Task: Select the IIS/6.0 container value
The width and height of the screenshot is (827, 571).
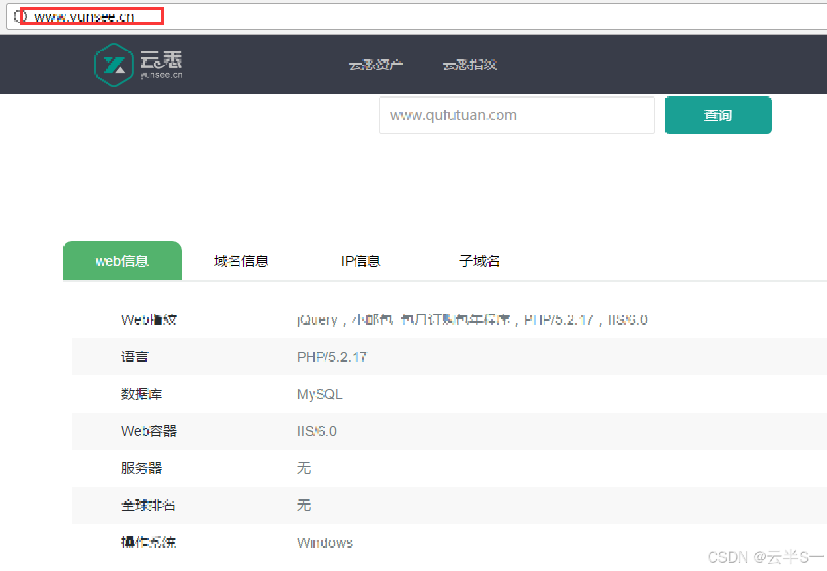Action: [317, 432]
